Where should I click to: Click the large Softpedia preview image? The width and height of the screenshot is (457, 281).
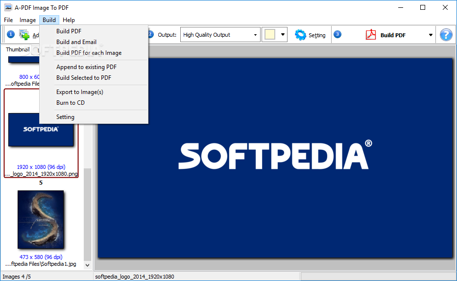pos(275,158)
